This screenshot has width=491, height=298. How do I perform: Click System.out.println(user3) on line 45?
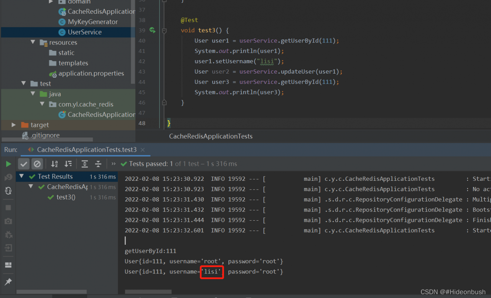pos(239,92)
